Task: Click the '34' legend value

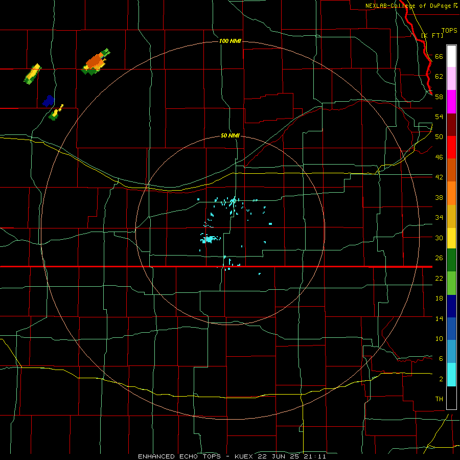Action: pos(439,217)
